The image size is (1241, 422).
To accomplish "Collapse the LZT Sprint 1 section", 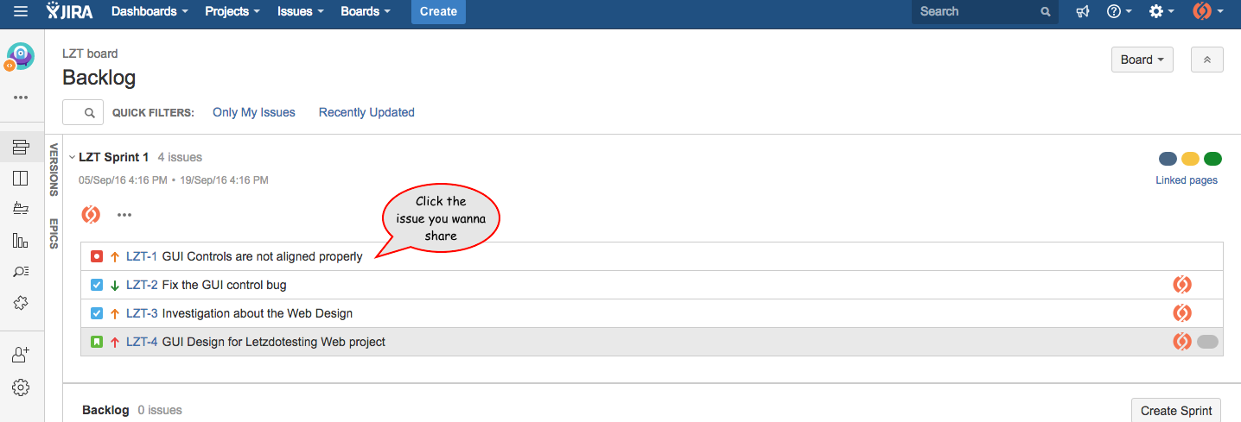I will pos(72,158).
